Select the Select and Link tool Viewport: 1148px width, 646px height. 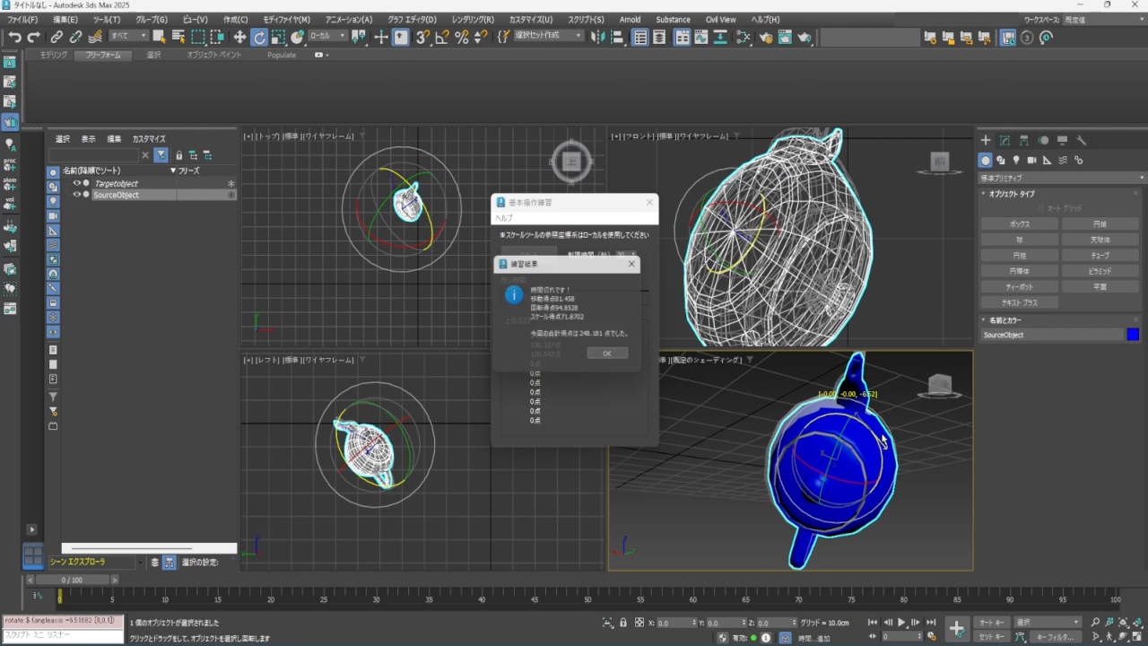pos(57,37)
